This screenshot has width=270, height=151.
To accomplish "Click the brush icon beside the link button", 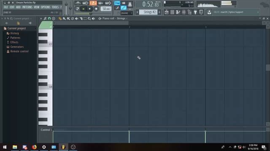I will (117, 8).
